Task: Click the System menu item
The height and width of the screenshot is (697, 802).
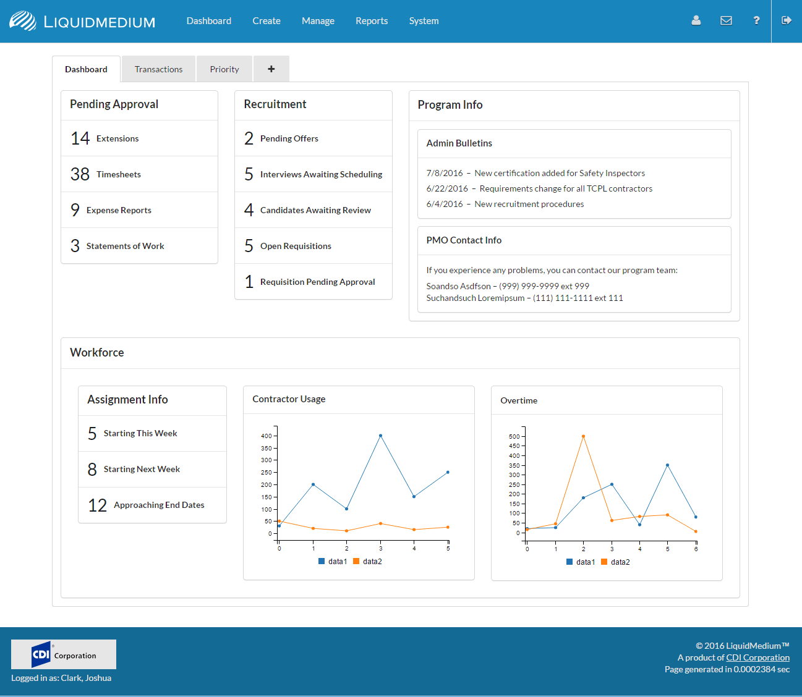Action: pos(424,21)
